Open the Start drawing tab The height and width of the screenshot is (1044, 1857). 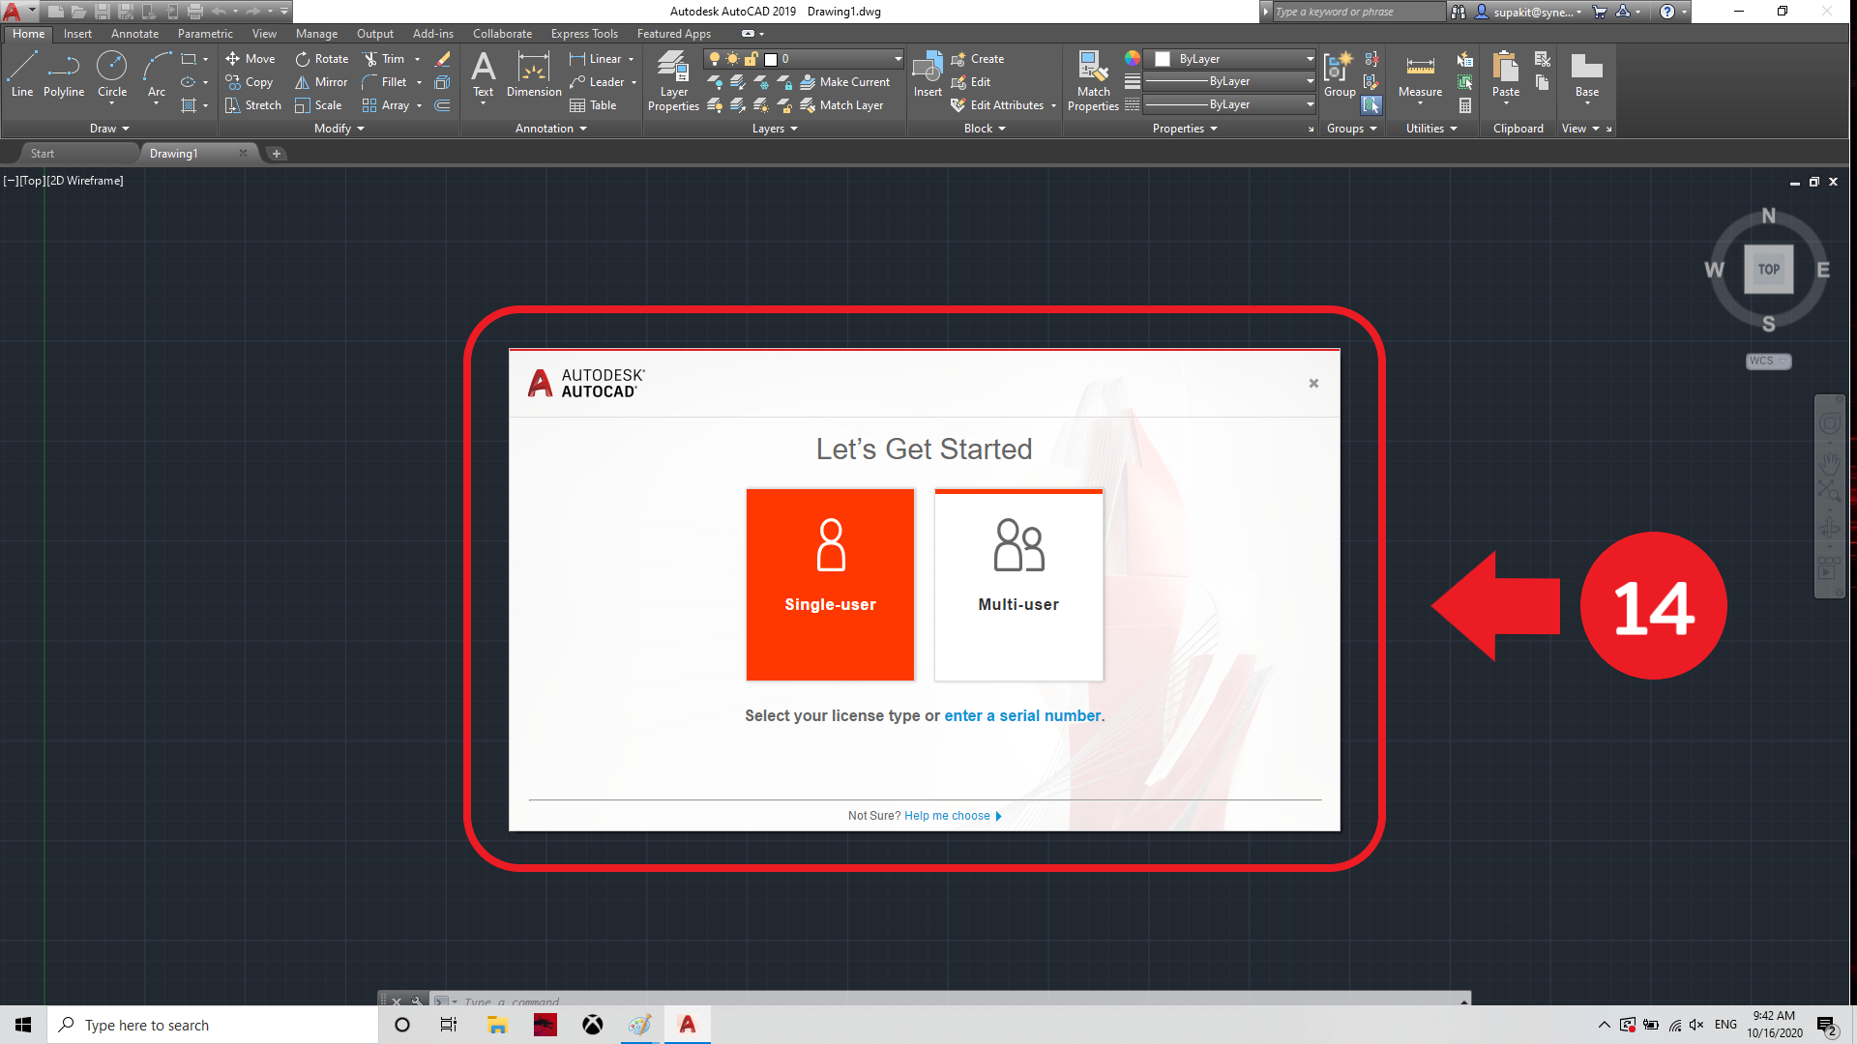click(43, 154)
